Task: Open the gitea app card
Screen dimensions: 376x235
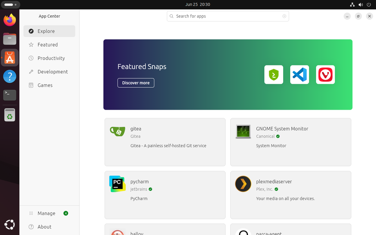Action: pyautogui.click(x=165, y=142)
